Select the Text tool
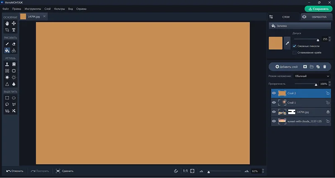335x178 pixels. point(14,30)
